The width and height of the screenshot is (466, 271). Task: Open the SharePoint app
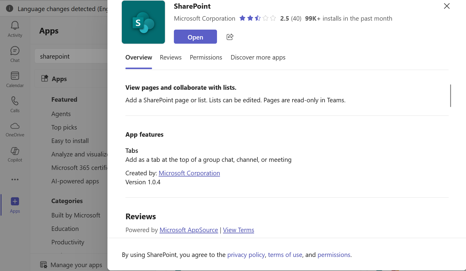[195, 37]
